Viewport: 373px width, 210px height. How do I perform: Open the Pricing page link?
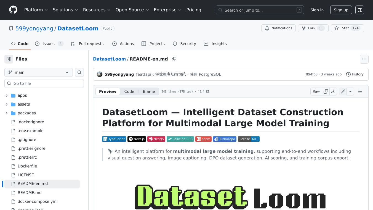[194, 10]
